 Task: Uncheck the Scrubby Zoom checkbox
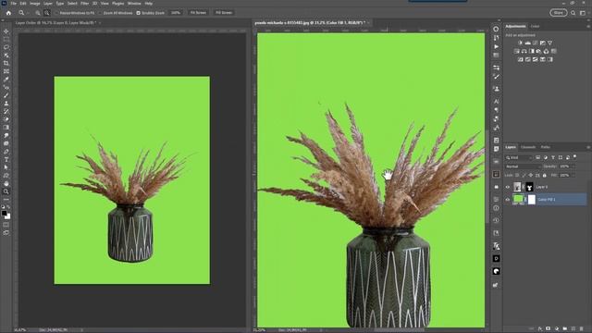click(138, 13)
